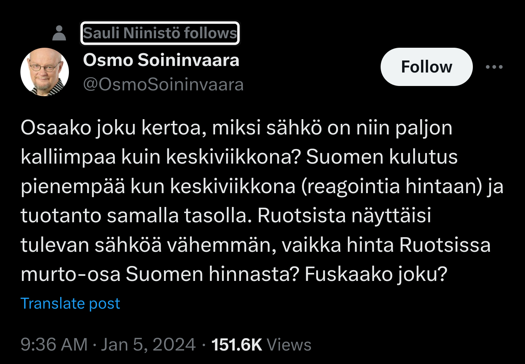Click the word "Ruotsista" in the tweet
Viewport: 525px width, 364px height.
click(302, 215)
